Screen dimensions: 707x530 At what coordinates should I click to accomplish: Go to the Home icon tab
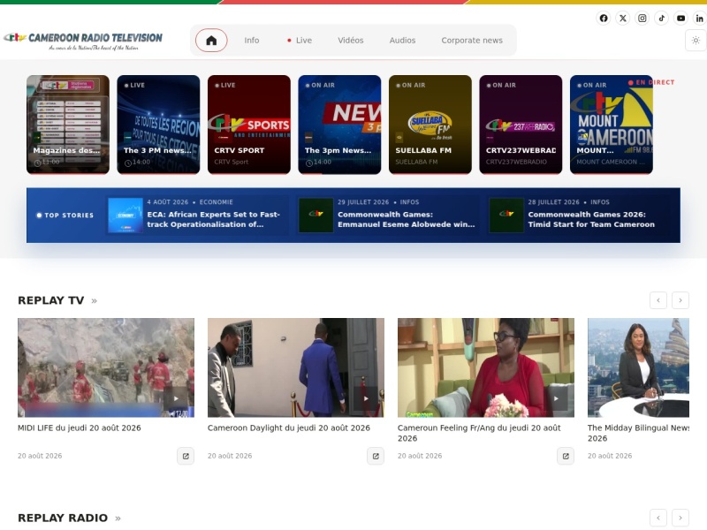tap(211, 40)
